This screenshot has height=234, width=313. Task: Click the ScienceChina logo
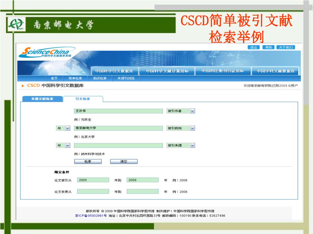coord(47,52)
